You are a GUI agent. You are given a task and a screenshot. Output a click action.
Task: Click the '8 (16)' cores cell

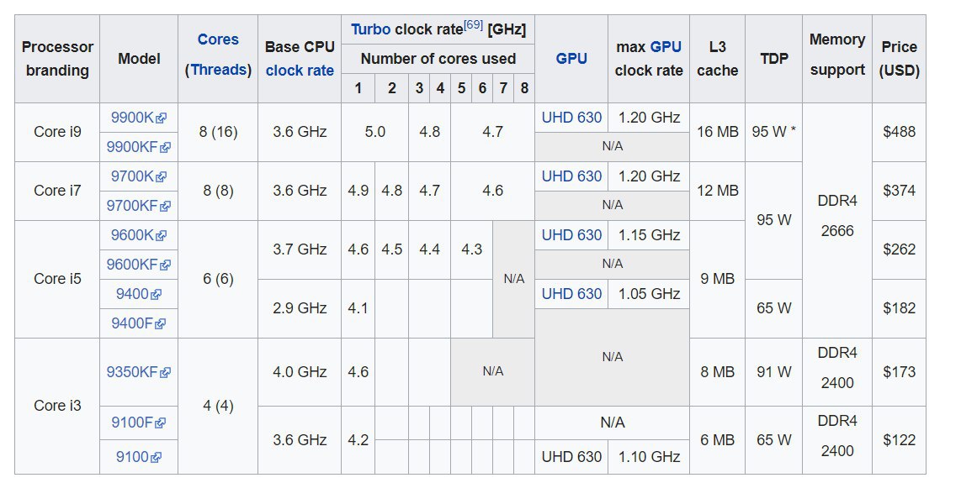point(218,132)
